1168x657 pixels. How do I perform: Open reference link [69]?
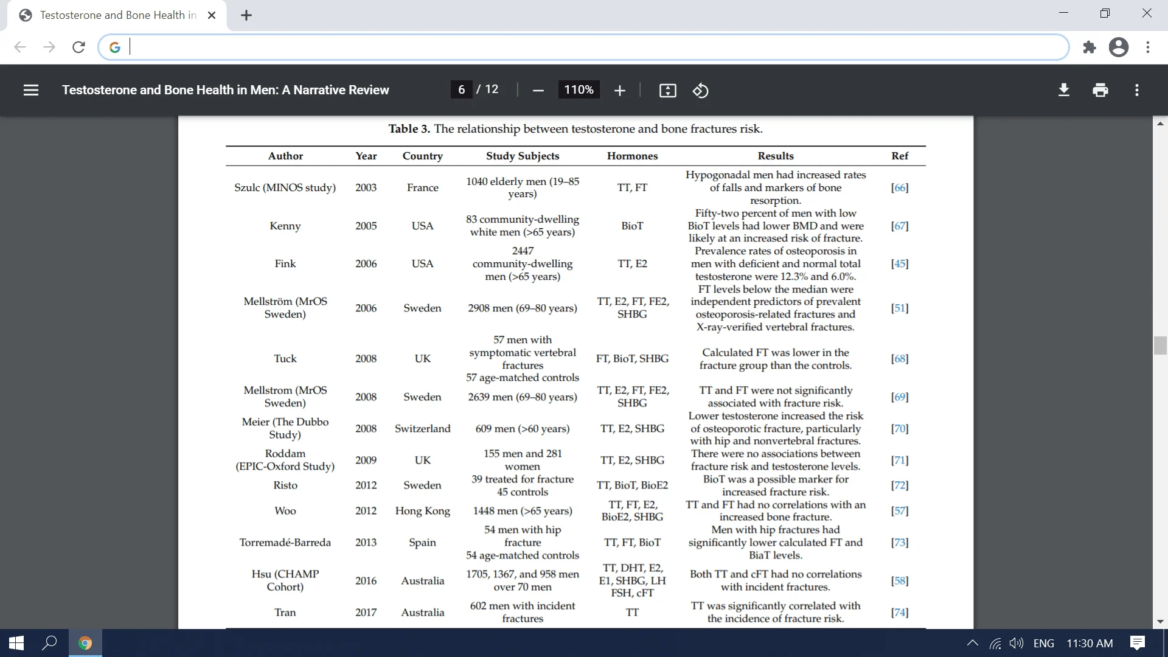[900, 397]
